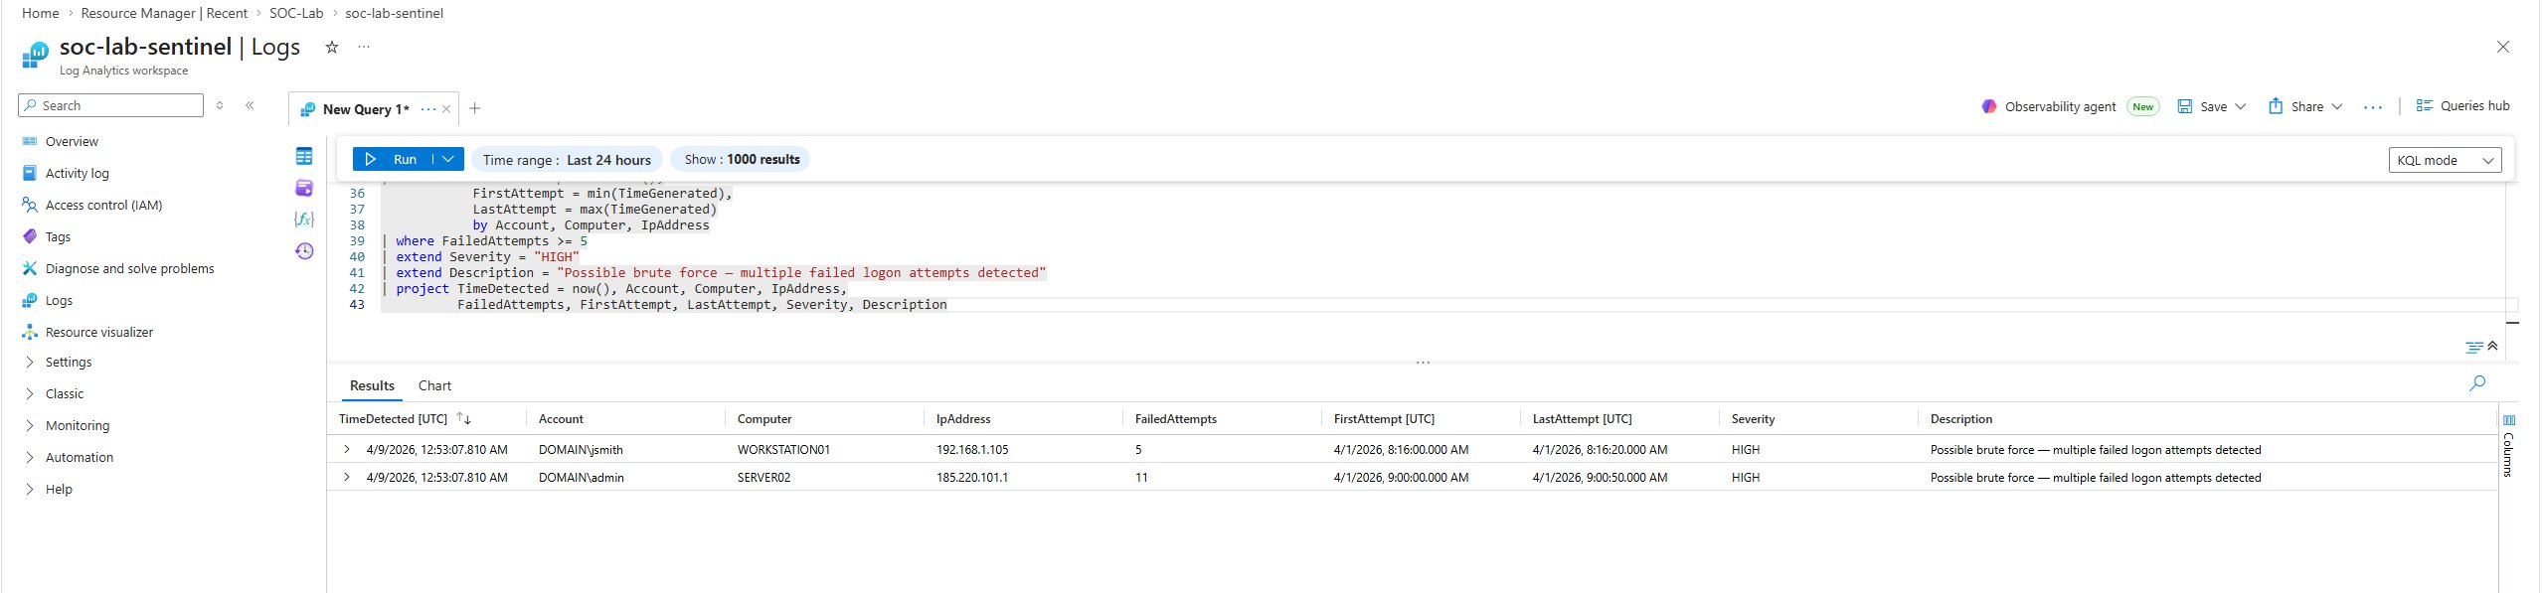
Task: Collapse the query editor with double-up chevron
Action: point(2492,346)
